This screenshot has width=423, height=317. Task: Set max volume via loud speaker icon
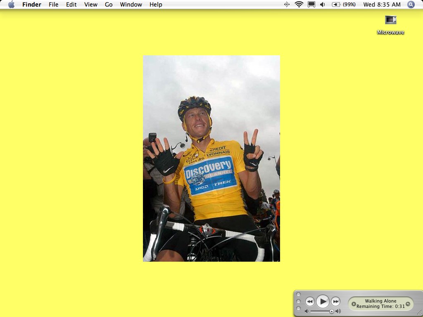pos(338,311)
